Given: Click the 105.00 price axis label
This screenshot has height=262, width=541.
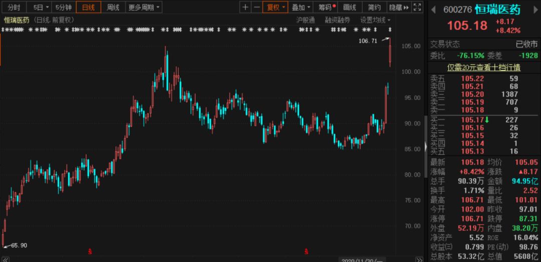Looking at the screenshot, I should [x=412, y=46].
